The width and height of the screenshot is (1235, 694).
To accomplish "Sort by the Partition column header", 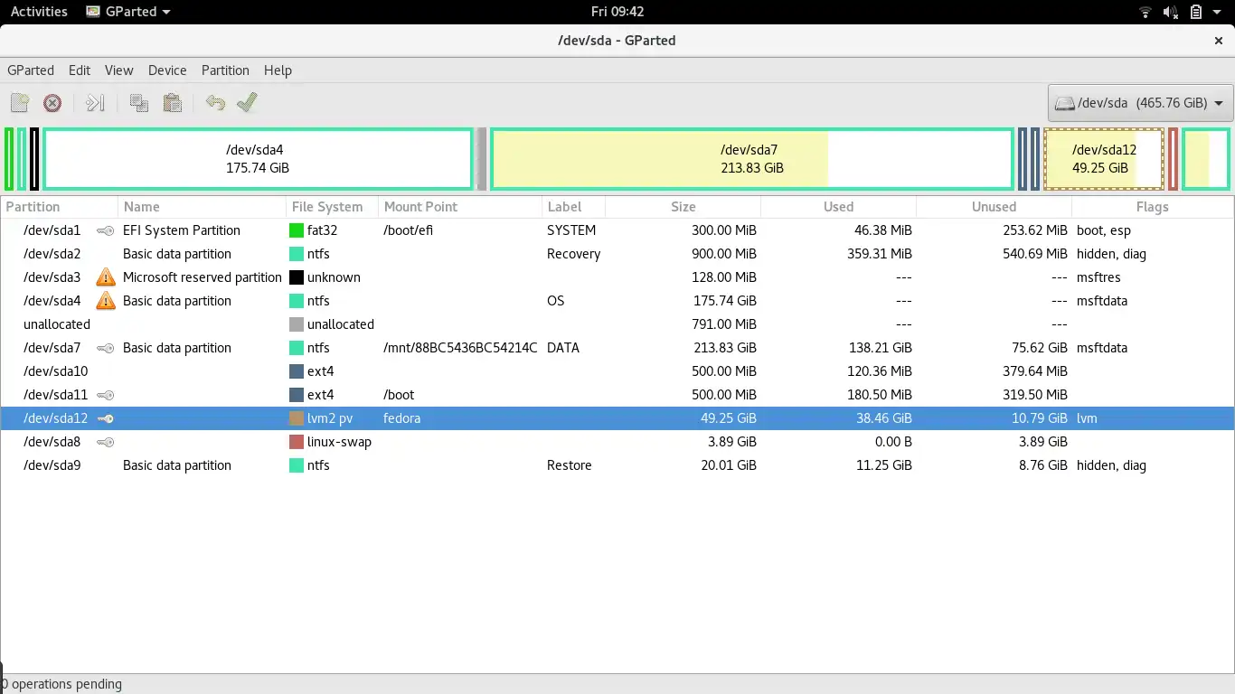I will pyautogui.click(x=60, y=207).
